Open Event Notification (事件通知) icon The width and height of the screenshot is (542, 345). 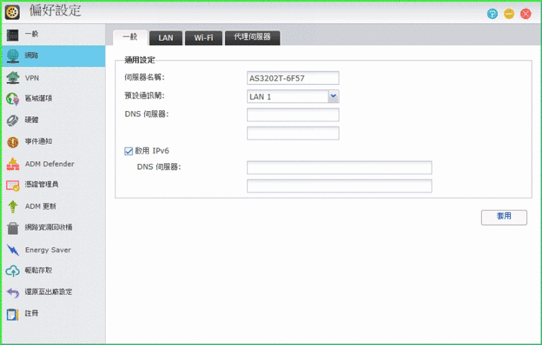[x=13, y=142]
